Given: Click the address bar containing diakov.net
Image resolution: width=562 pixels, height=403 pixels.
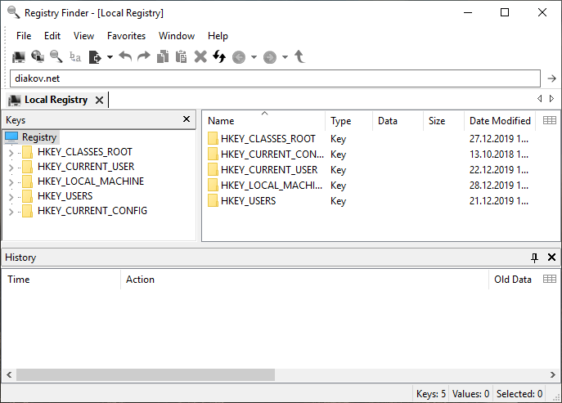Looking at the screenshot, I should [274, 78].
